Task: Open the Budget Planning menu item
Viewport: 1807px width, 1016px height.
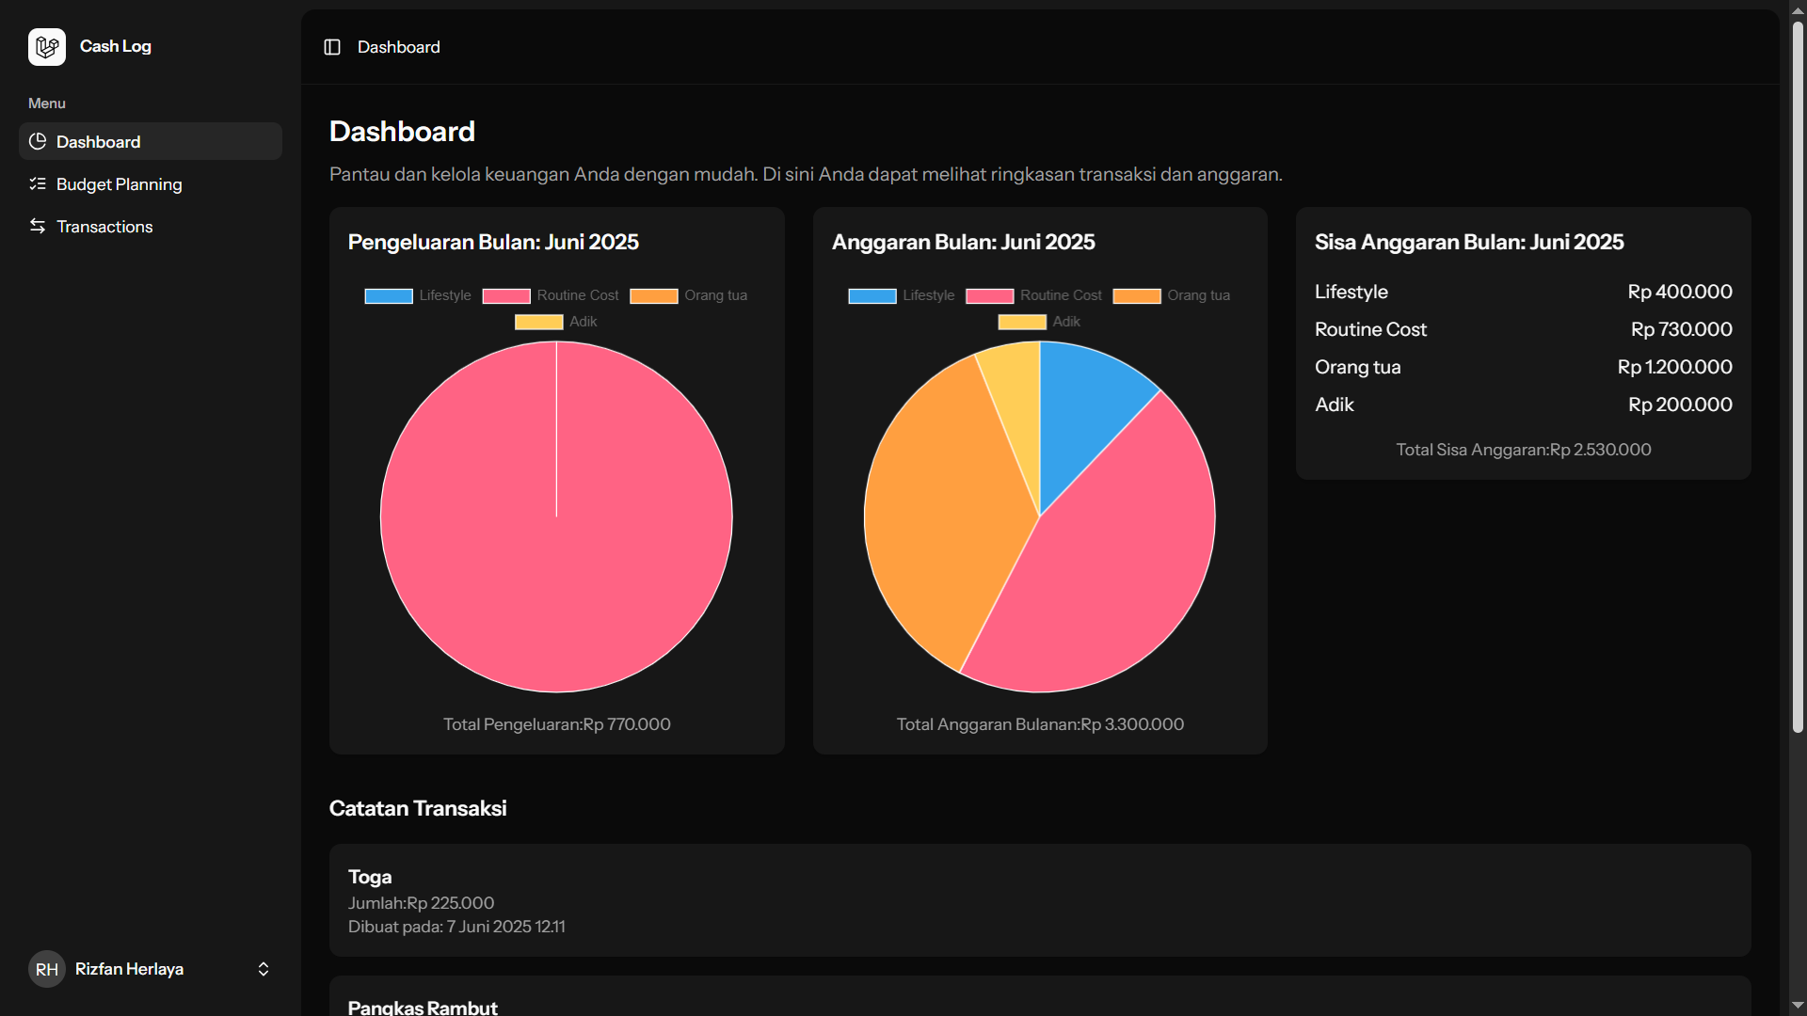Action: pyautogui.click(x=151, y=183)
